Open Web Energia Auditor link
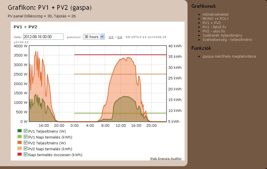The height and width of the screenshot is (169, 267). pos(166,158)
